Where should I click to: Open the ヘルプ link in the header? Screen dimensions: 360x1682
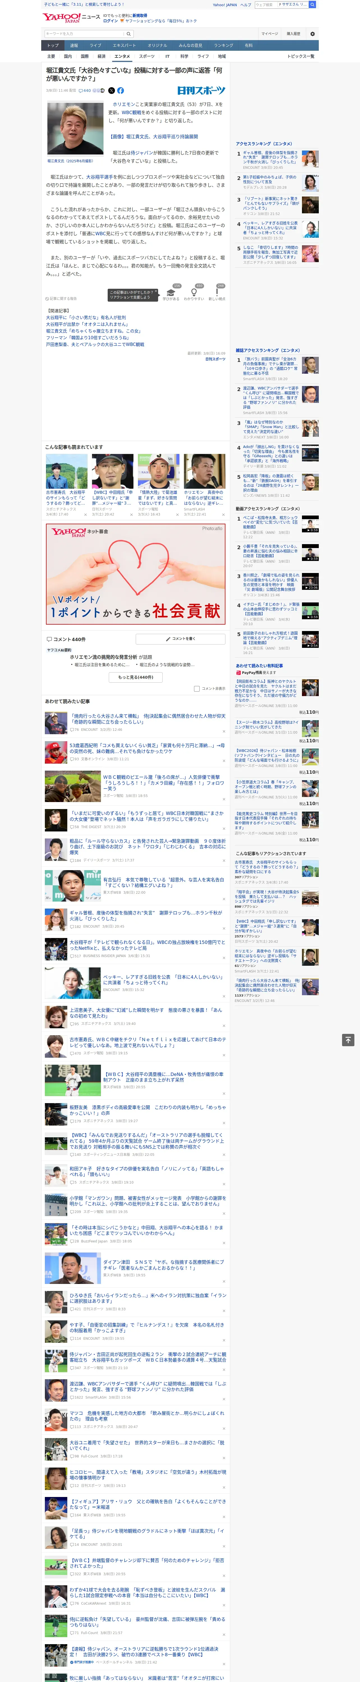pyautogui.click(x=246, y=4)
